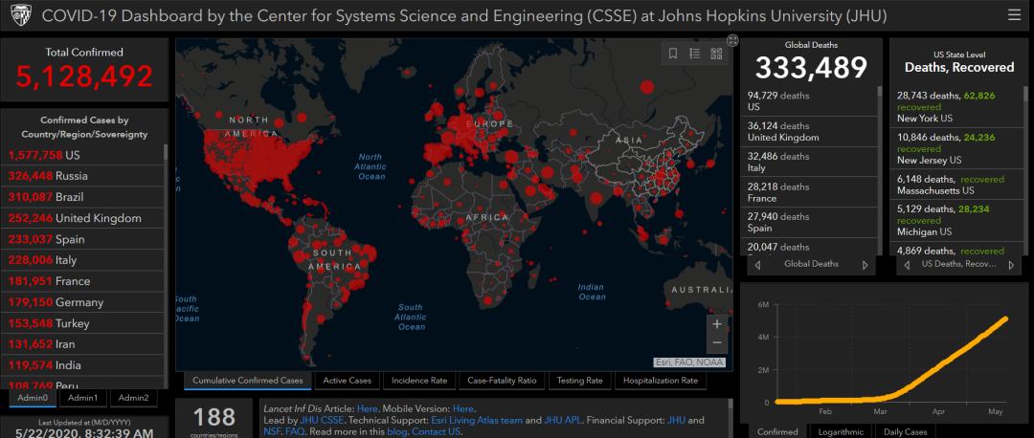Click United Kingdom 36,124 deaths entry
This screenshot has width=1034, height=438.
click(x=809, y=131)
